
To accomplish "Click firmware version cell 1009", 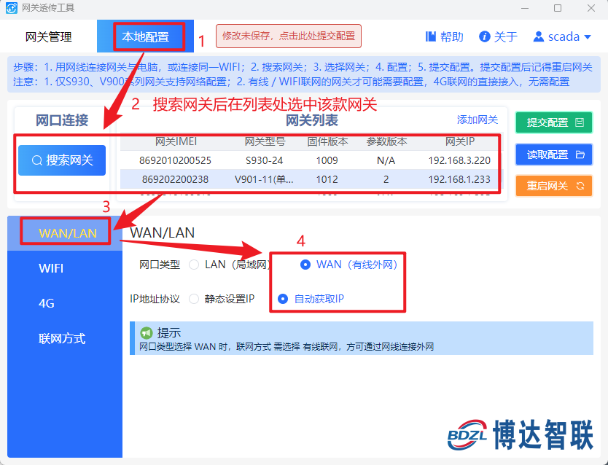I will point(327,160).
